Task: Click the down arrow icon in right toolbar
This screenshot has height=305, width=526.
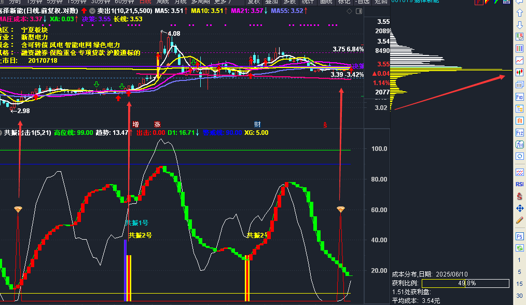Action: point(520,25)
